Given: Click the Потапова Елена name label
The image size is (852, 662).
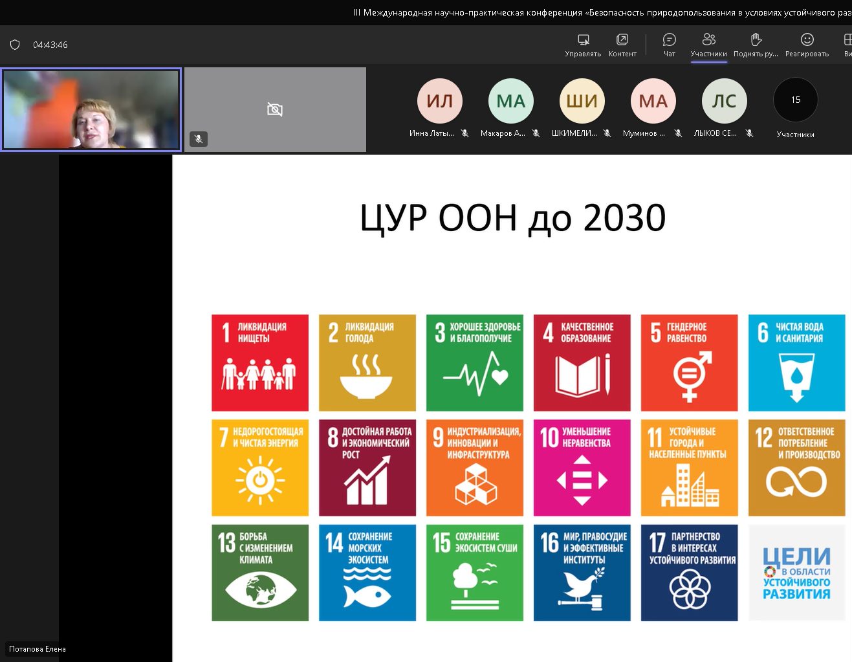Looking at the screenshot, I should coord(38,649).
